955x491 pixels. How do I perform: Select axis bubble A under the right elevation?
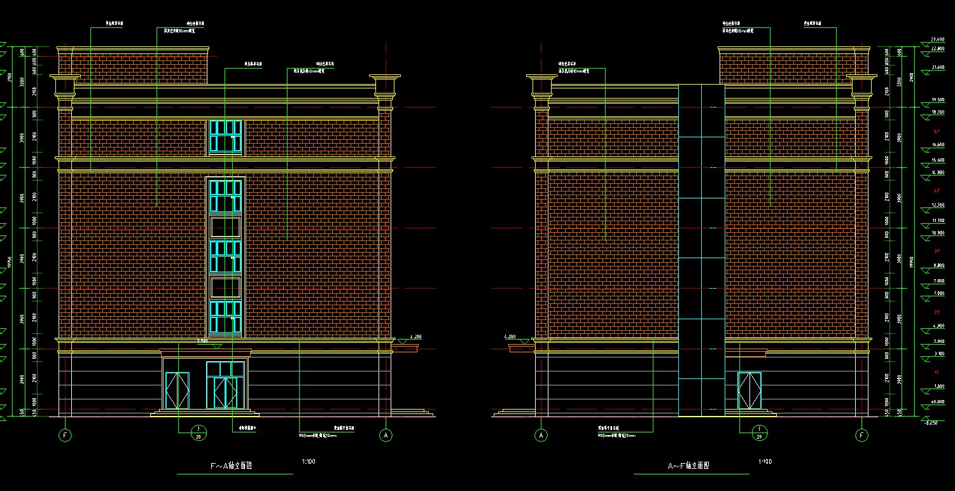(x=541, y=436)
